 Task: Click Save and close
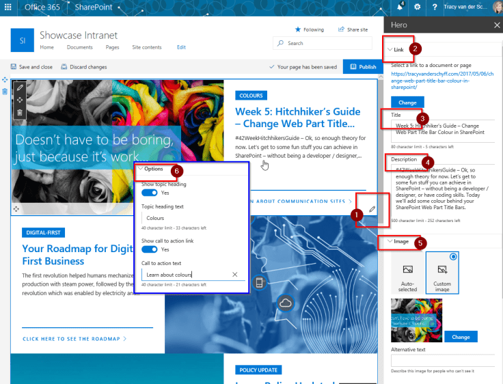(31, 67)
